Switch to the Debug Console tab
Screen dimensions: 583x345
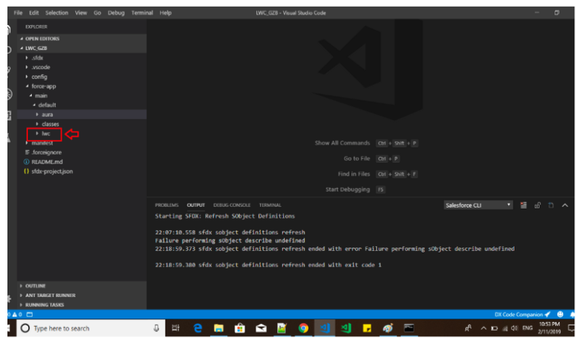232,205
